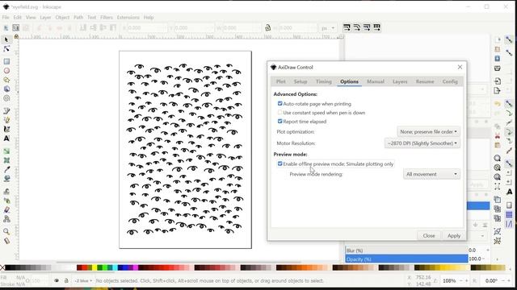Open the Plot optimization dropdown
This screenshot has height=290, width=517.
(428, 131)
